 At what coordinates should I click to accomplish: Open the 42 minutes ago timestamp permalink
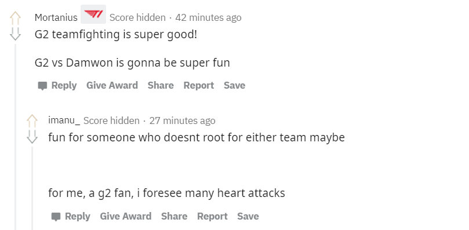click(x=208, y=17)
